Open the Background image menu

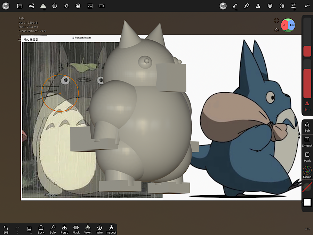(90, 6)
